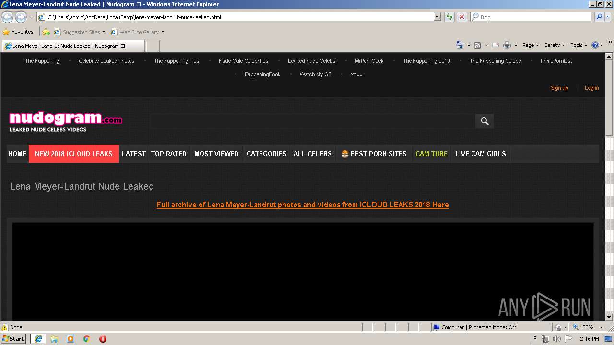Click the Action Center flag tray icon
Viewport: 614px width, 345px height.
[568, 339]
